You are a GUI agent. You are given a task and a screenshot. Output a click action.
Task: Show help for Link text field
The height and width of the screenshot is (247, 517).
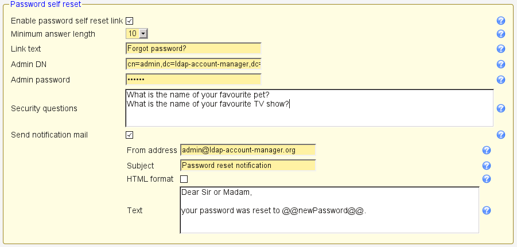coord(501,49)
